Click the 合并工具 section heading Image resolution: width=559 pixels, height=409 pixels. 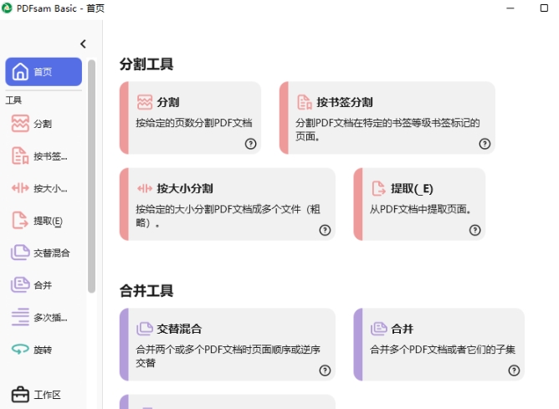click(146, 291)
